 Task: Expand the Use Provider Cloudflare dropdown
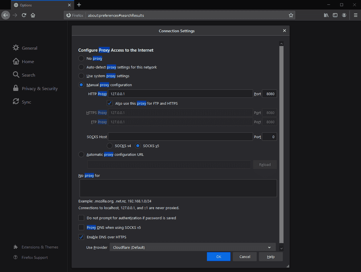click(193, 248)
